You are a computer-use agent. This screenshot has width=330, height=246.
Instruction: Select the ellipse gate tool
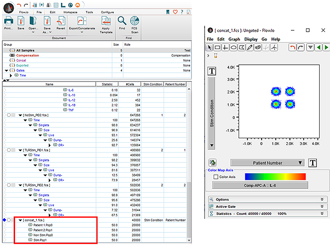(234, 48)
